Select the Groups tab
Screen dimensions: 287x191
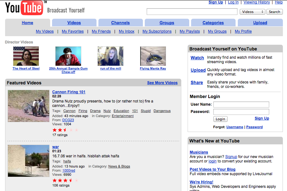167,23
